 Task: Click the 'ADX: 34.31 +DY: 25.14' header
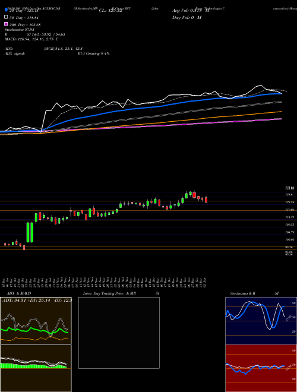point(37,300)
